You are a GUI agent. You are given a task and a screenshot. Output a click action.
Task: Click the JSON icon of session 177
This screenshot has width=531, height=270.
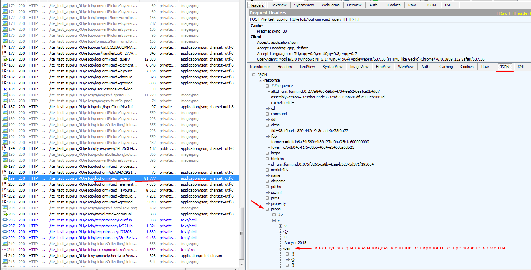click(x=5, y=47)
